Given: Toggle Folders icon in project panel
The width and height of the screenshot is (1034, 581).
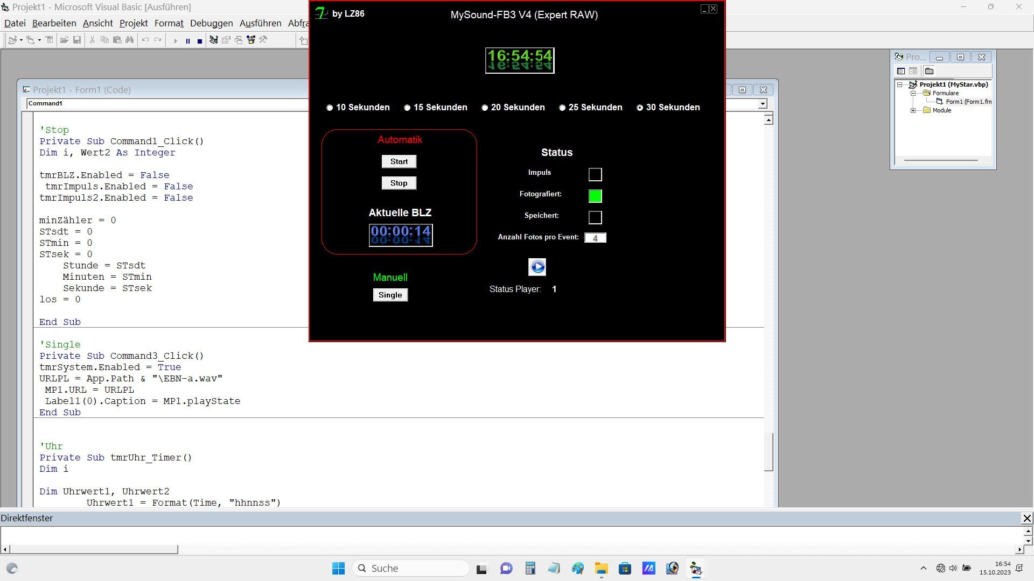Looking at the screenshot, I should pyautogui.click(x=929, y=71).
